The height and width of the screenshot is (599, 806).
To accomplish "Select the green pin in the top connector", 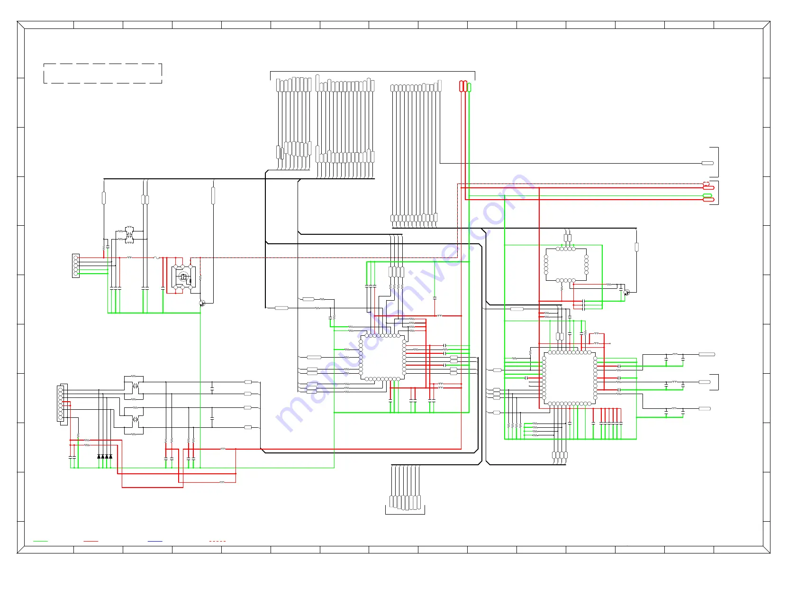I will (x=469, y=87).
